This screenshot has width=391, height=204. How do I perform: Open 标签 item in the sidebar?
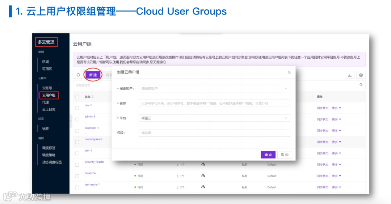click(45, 129)
